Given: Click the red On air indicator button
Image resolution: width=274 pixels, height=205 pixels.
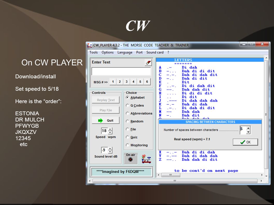Looking at the screenshot, I should (x=130, y=160).
